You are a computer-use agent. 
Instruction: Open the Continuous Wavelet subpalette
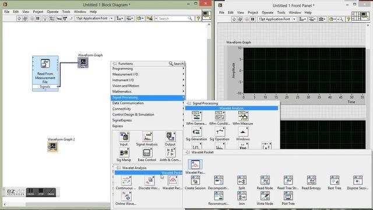tap(126, 180)
